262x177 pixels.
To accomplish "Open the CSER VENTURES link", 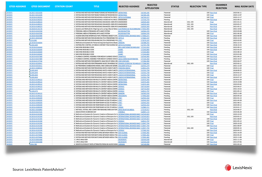I will [x=124, y=61].
